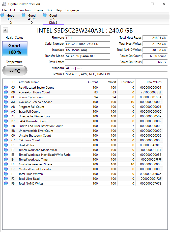
Task: Open the File menu
Action: pyautogui.click(x=4, y=10)
